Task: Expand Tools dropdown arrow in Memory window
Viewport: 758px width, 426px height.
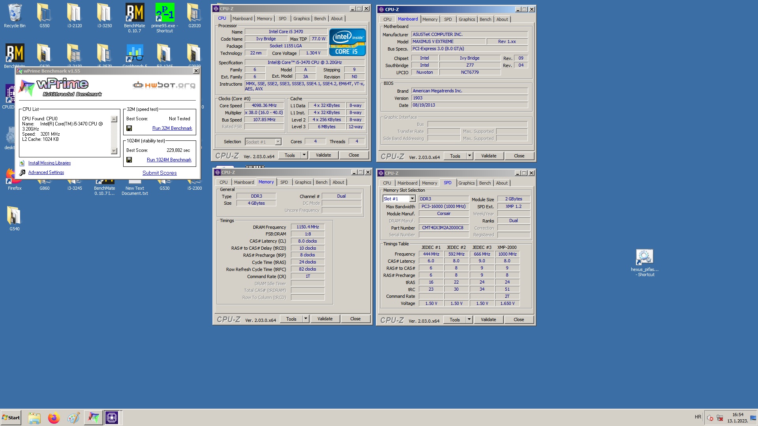Action: click(x=306, y=319)
